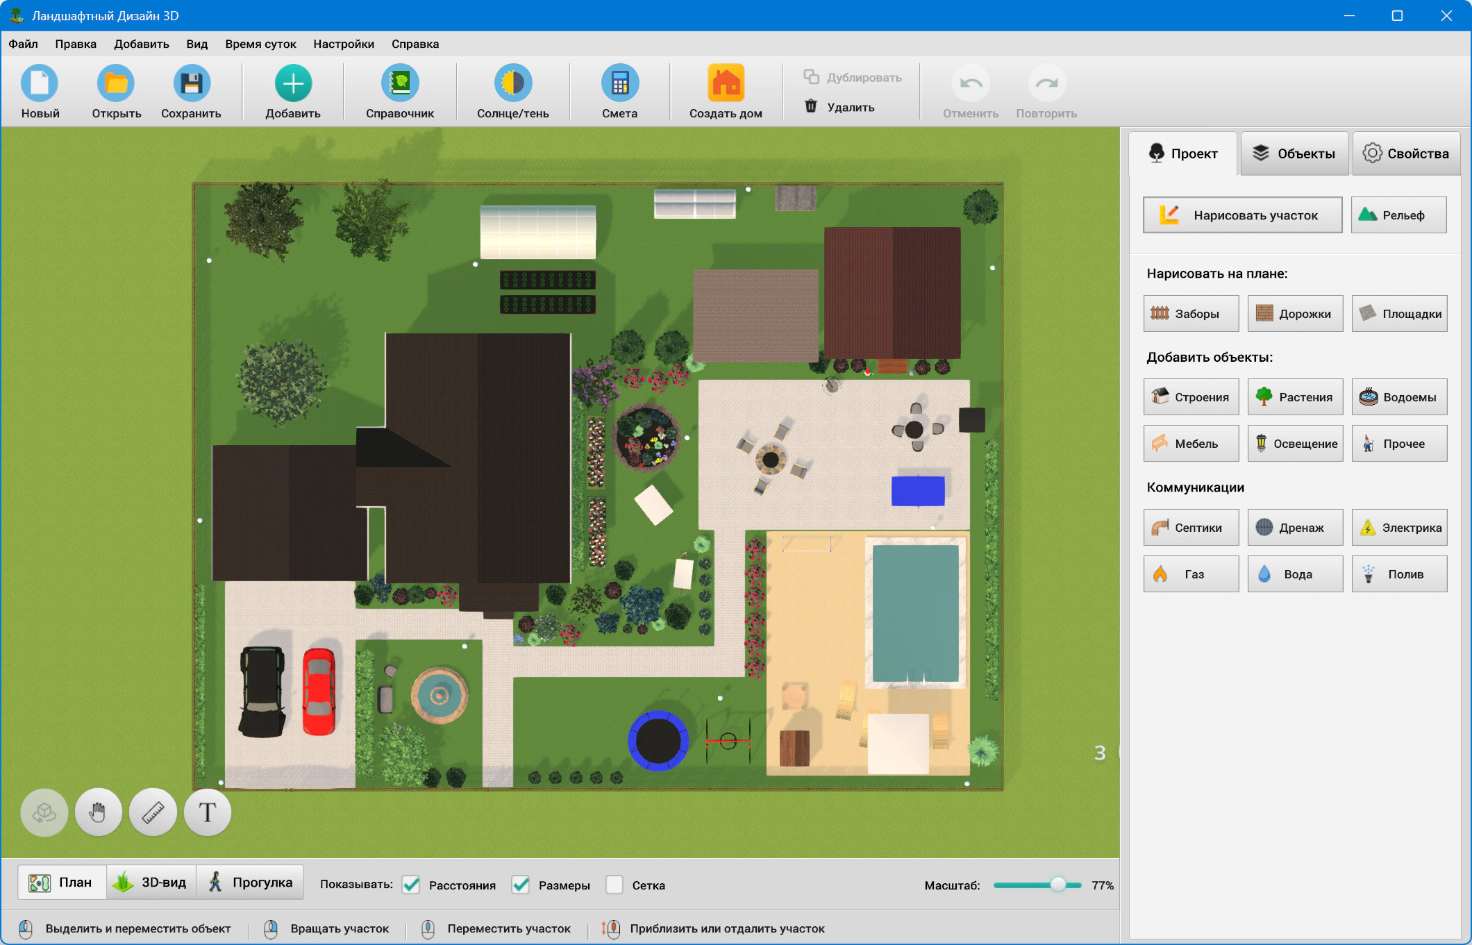Open the Настройки menu
Image resolution: width=1472 pixels, height=945 pixels.
pos(344,44)
